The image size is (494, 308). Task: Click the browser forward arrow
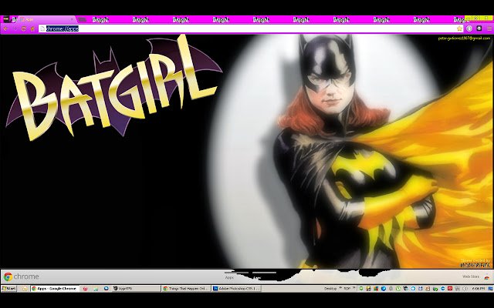15,28
